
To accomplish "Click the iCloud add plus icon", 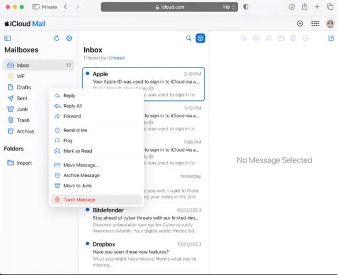I will coord(300,24).
